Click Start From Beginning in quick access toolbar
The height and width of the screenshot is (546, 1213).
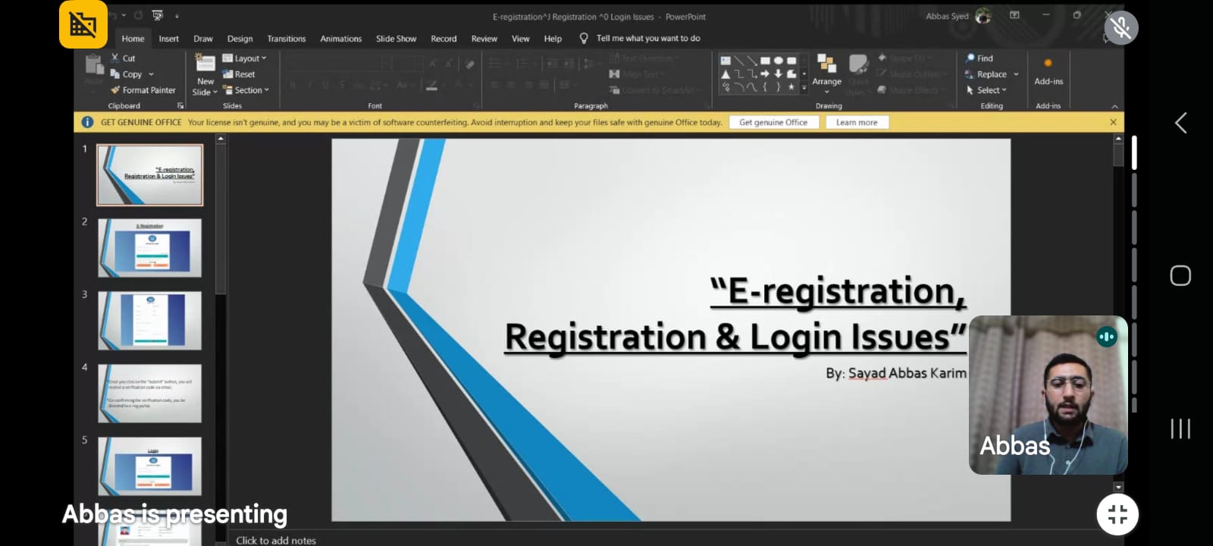pos(158,15)
